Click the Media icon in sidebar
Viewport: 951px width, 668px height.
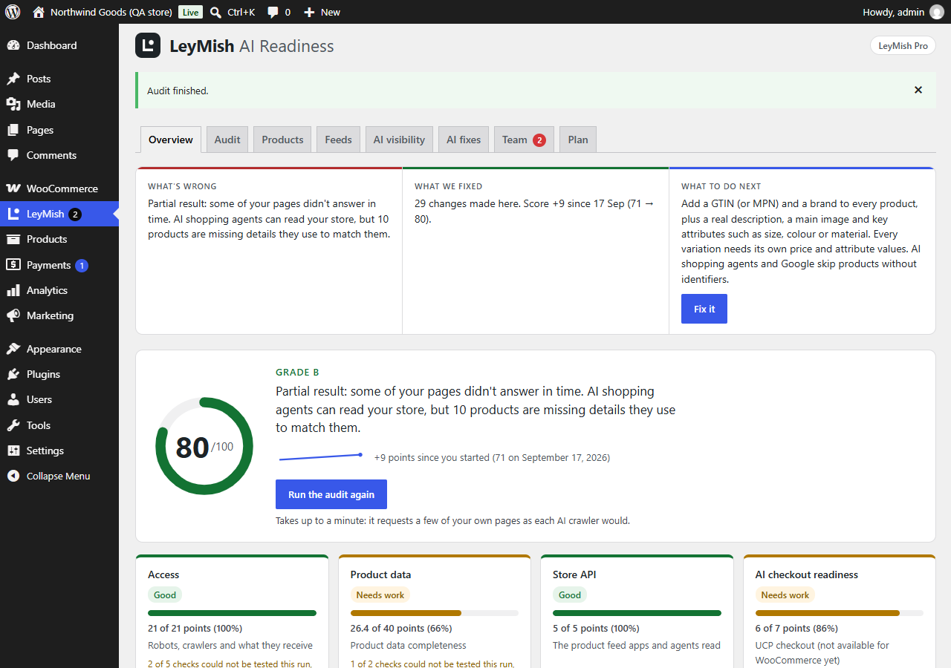pos(13,104)
